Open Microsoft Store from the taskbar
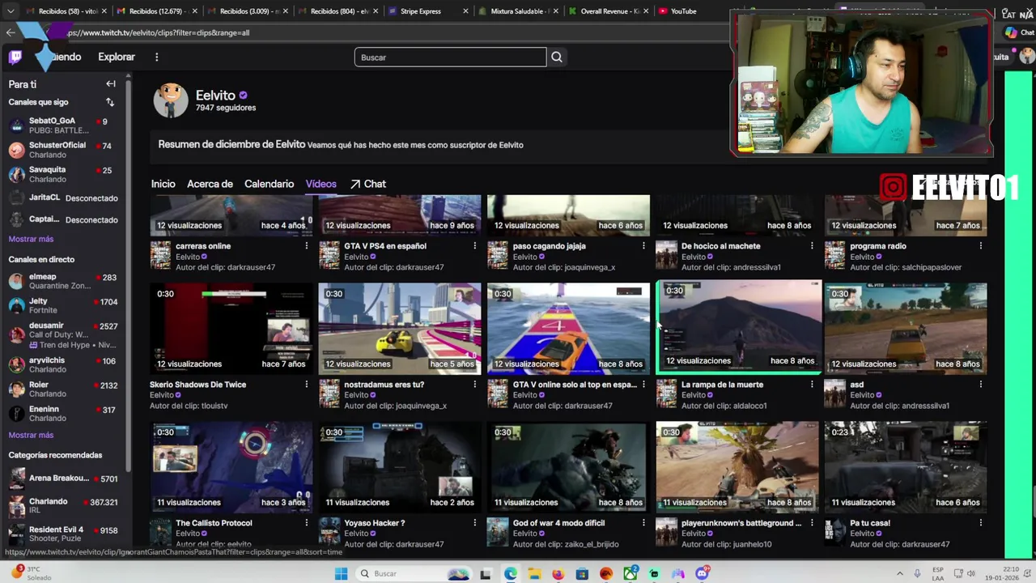Image resolution: width=1036 pixels, height=583 pixels. tap(582, 573)
